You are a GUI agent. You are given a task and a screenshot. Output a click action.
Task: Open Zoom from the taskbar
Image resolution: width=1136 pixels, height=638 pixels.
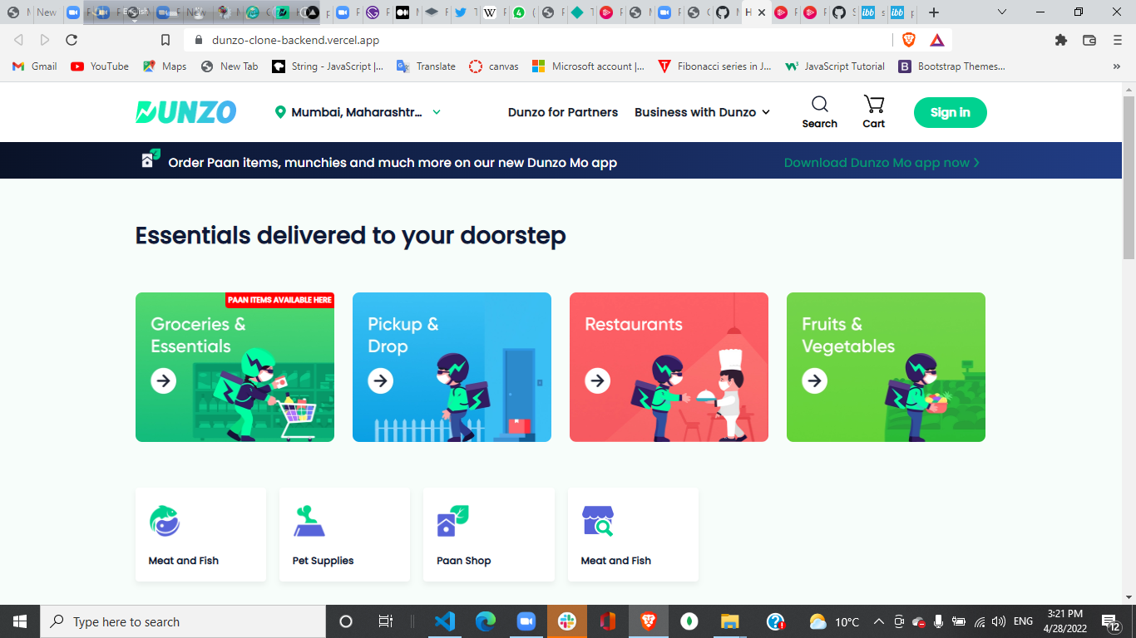coord(526,621)
